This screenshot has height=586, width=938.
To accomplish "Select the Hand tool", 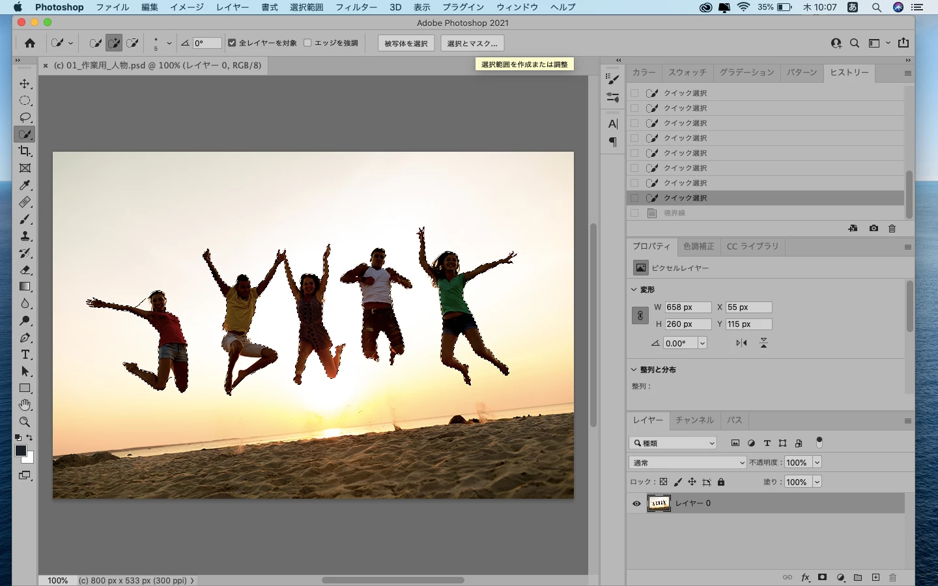I will click(x=25, y=405).
